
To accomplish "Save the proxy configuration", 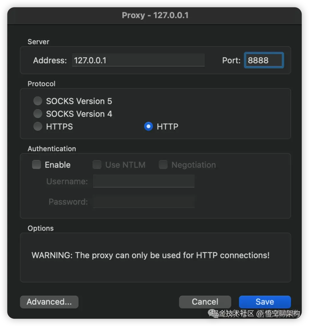I will (x=265, y=302).
